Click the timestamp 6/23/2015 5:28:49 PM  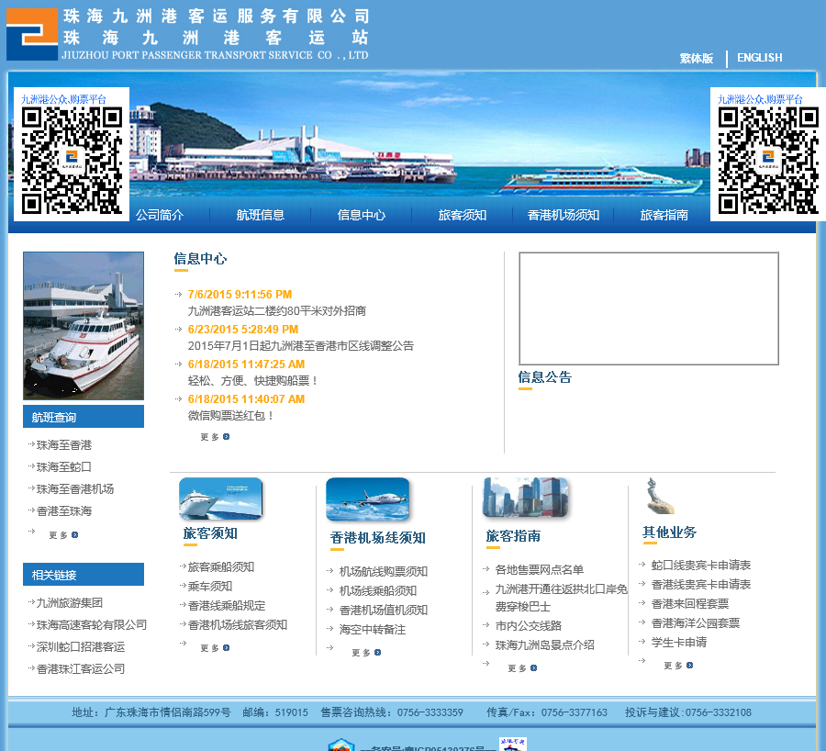[x=243, y=330]
